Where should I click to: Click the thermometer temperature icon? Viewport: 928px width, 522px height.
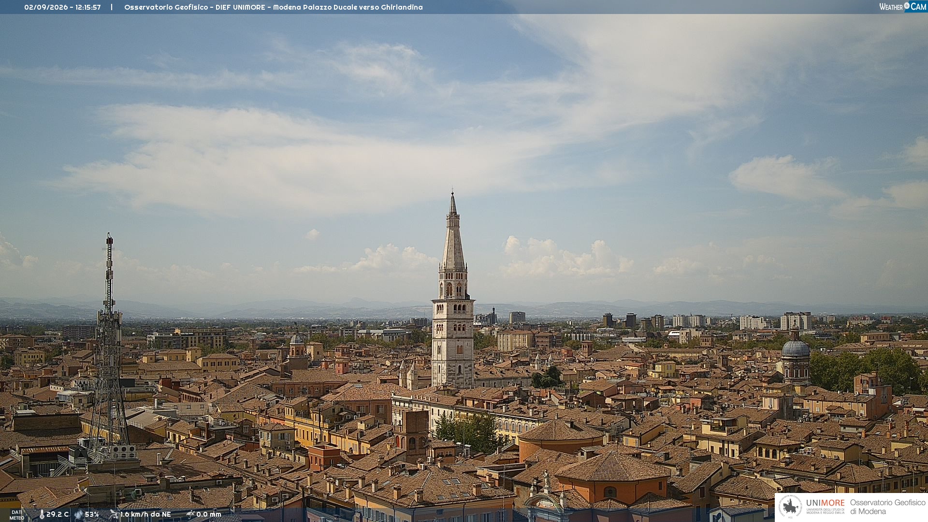(42, 515)
